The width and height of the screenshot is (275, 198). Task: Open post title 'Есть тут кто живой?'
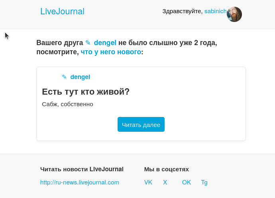click(86, 92)
